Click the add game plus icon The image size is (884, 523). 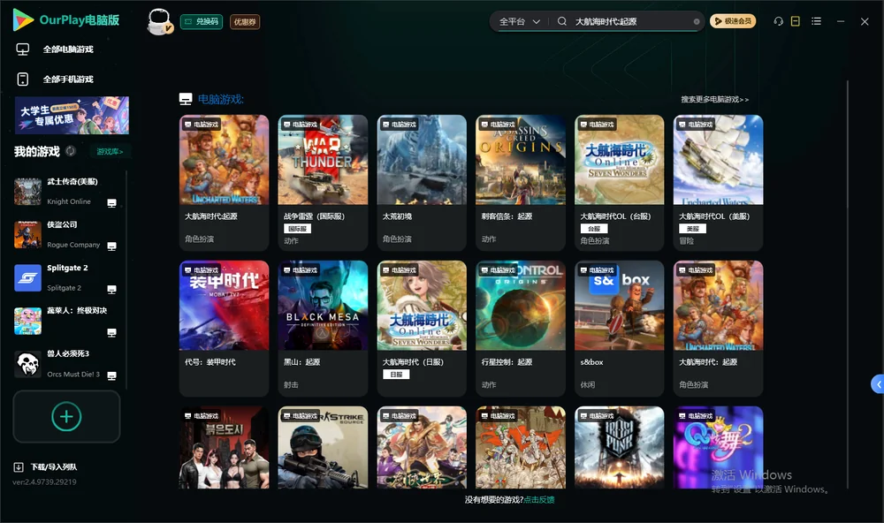tap(66, 416)
